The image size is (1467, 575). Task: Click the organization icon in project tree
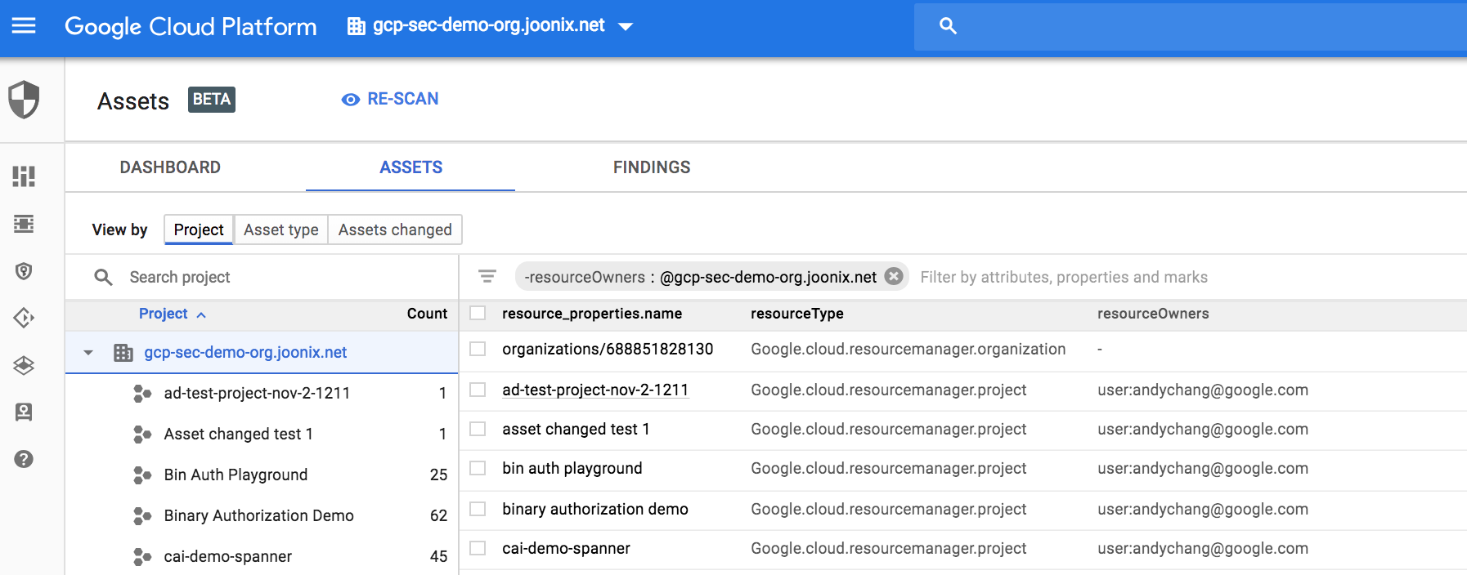[x=123, y=353]
